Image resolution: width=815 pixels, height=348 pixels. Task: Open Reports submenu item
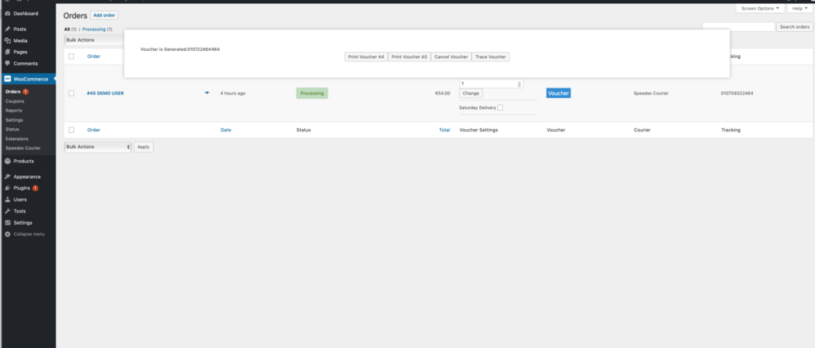(14, 110)
